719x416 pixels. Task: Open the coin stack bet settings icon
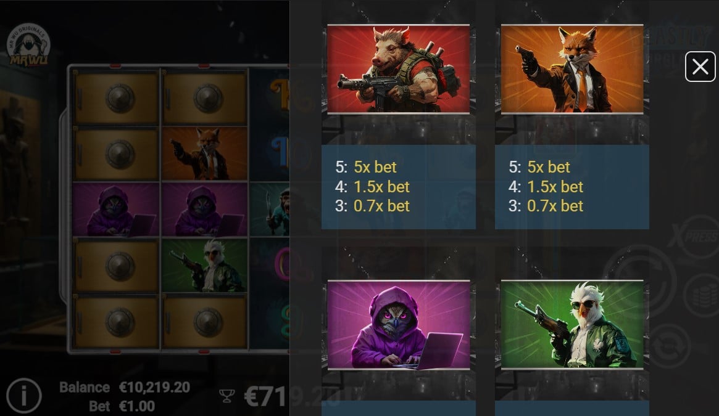702,296
